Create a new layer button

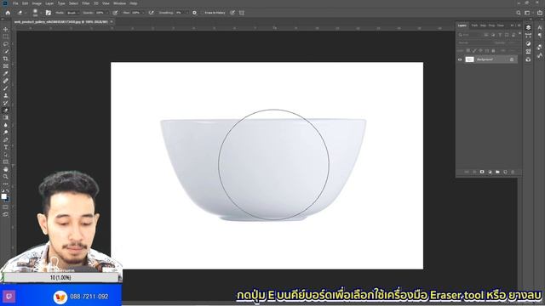click(505, 172)
